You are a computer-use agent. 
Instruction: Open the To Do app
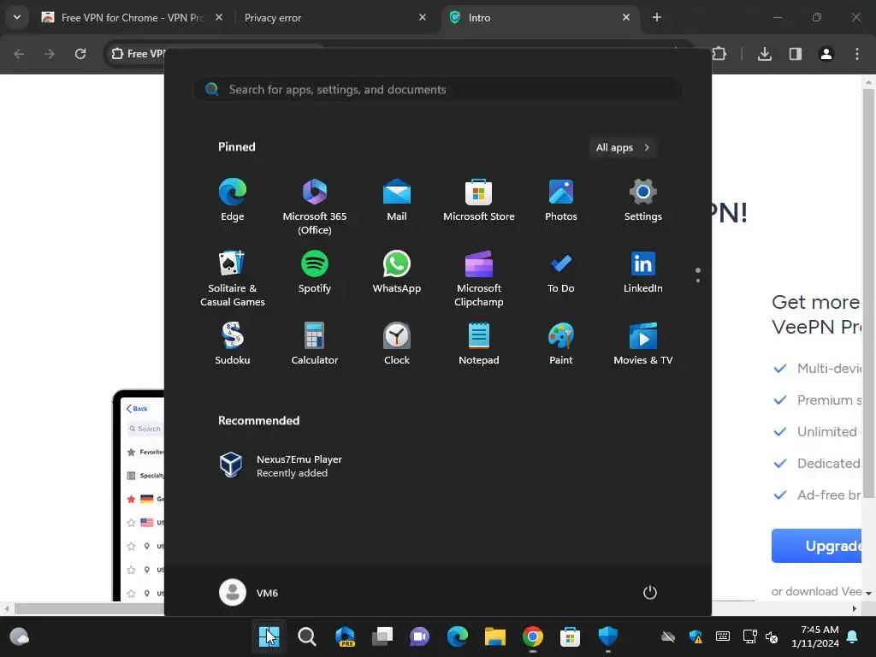click(561, 272)
